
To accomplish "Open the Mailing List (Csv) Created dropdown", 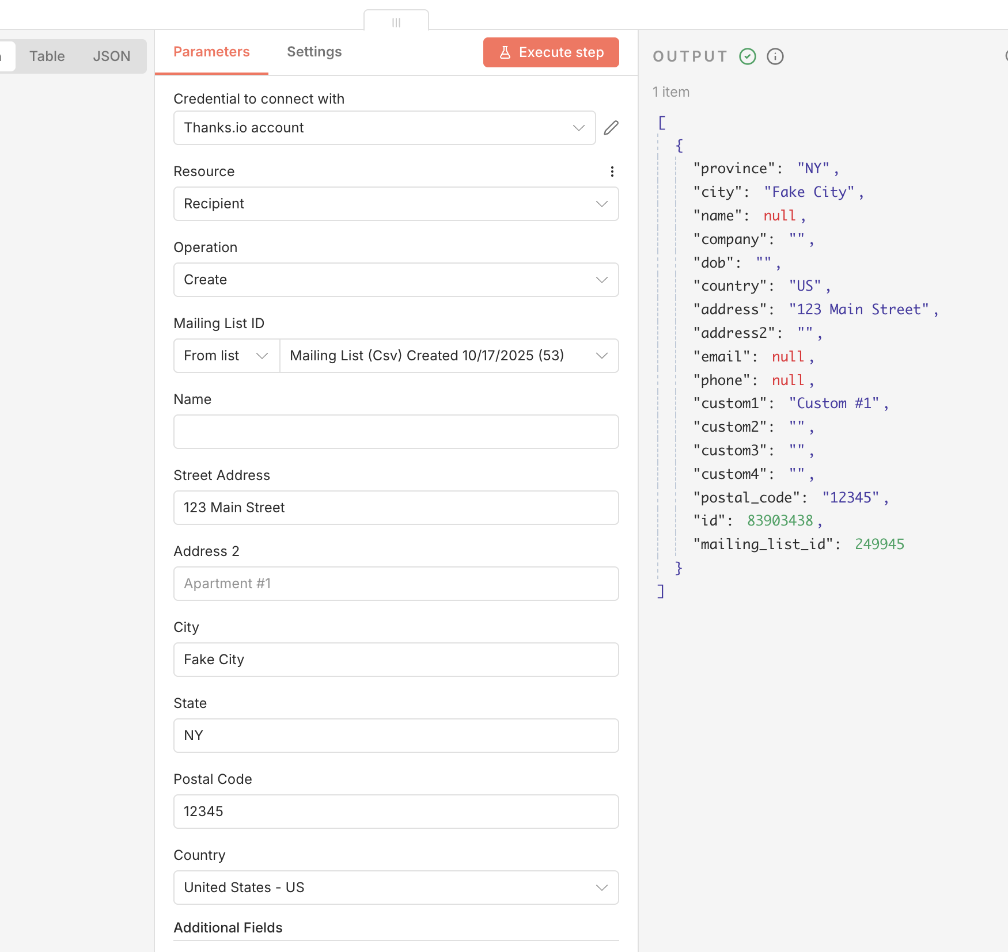I will point(449,356).
